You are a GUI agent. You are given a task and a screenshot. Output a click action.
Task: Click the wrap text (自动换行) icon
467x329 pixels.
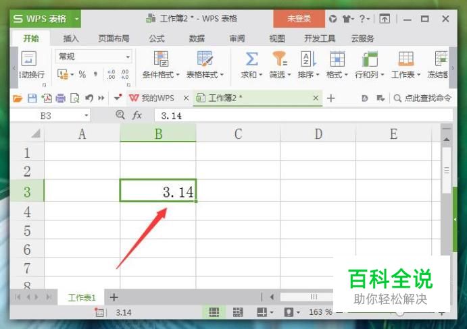(x=29, y=59)
